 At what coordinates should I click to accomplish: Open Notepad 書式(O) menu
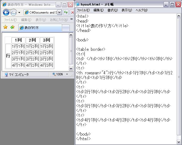113,10
